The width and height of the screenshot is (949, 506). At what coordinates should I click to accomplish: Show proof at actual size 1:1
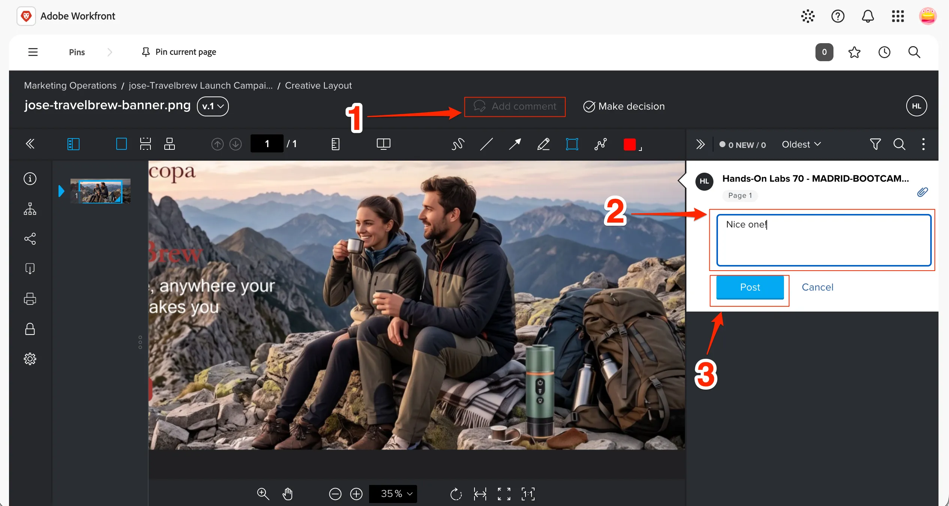click(528, 494)
